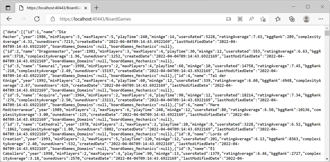Close the browser window
Viewport: 330px width, 162px height.
coord(322,7)
